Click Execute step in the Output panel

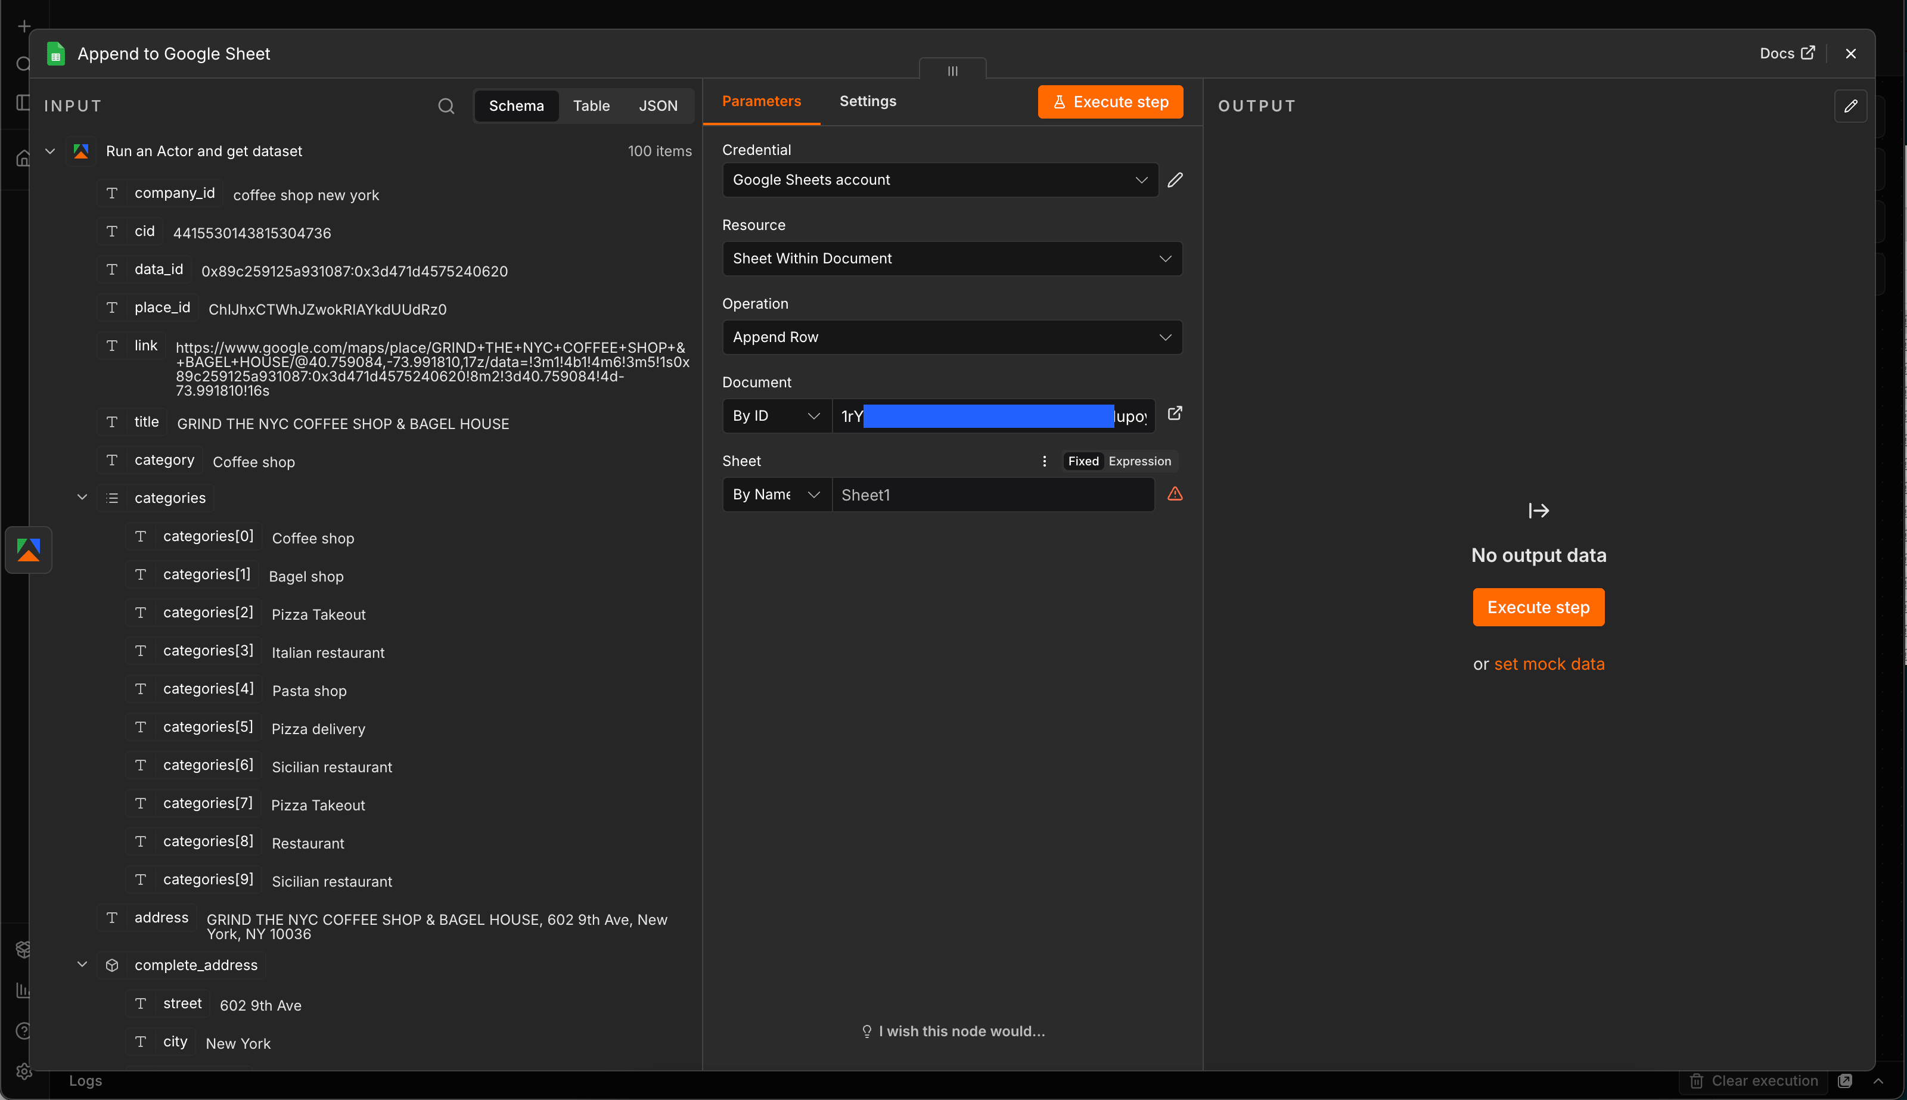click(x=1538, y=607)
